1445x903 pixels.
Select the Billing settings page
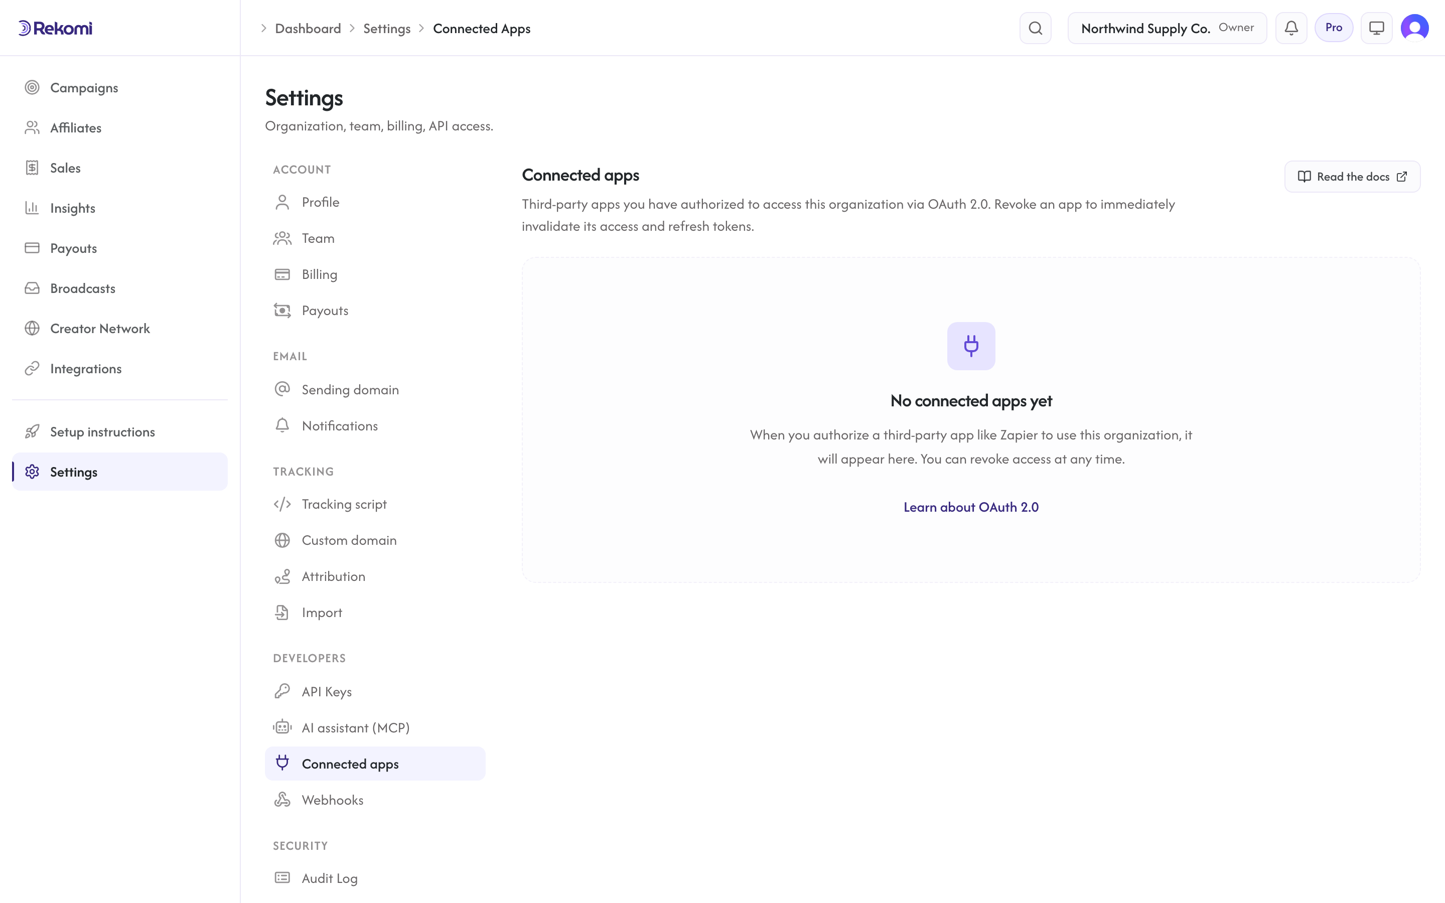click(x=375, y=274)
